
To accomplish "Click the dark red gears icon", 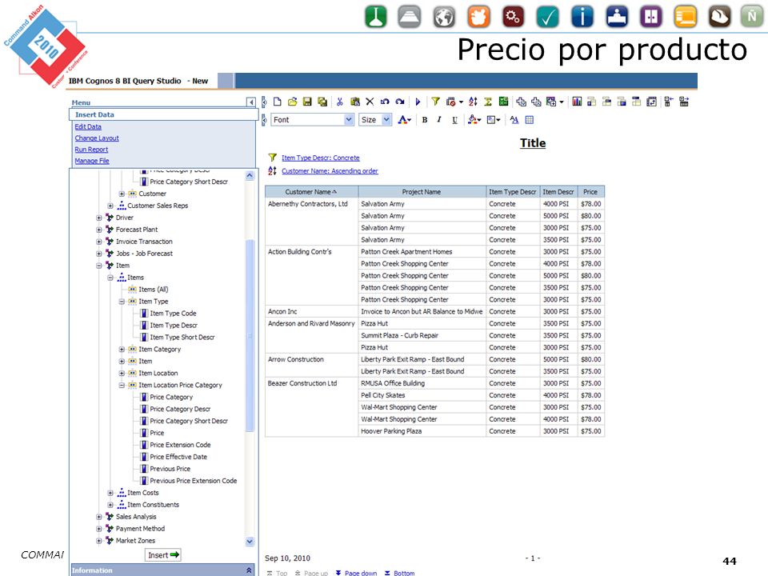I will (513, 17).
